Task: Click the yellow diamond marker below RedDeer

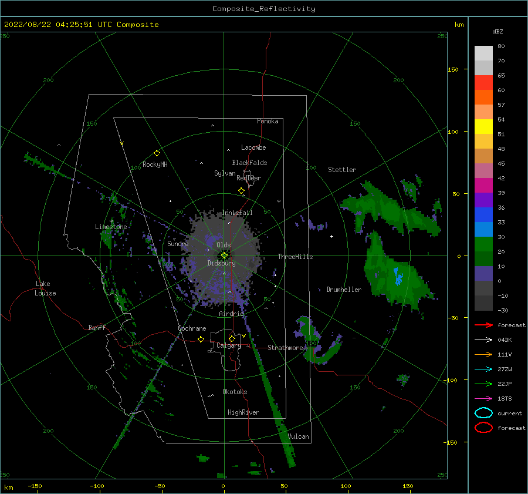Action: pyautogui.click(x=242, y=191)
